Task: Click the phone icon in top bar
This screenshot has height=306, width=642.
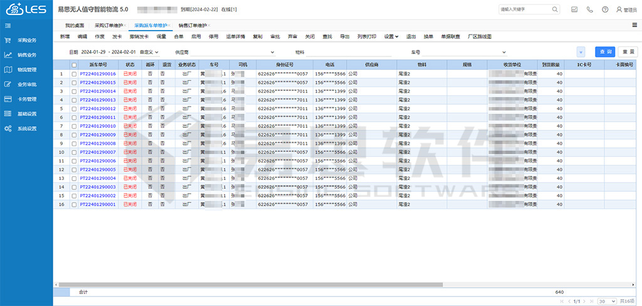Action: [x=589, y=9]
